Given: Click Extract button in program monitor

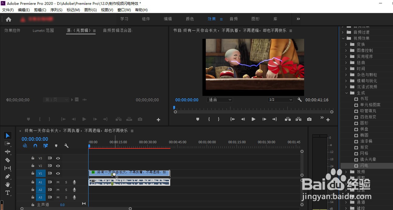Looking at the screenshot, I should (298, 119).
